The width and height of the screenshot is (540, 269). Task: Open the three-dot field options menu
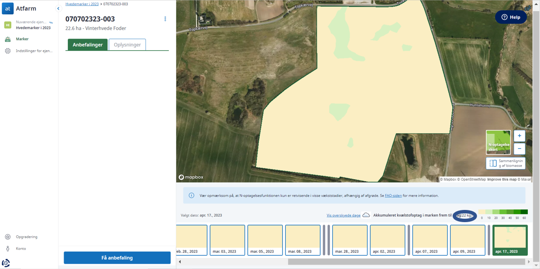click(165, 19)
